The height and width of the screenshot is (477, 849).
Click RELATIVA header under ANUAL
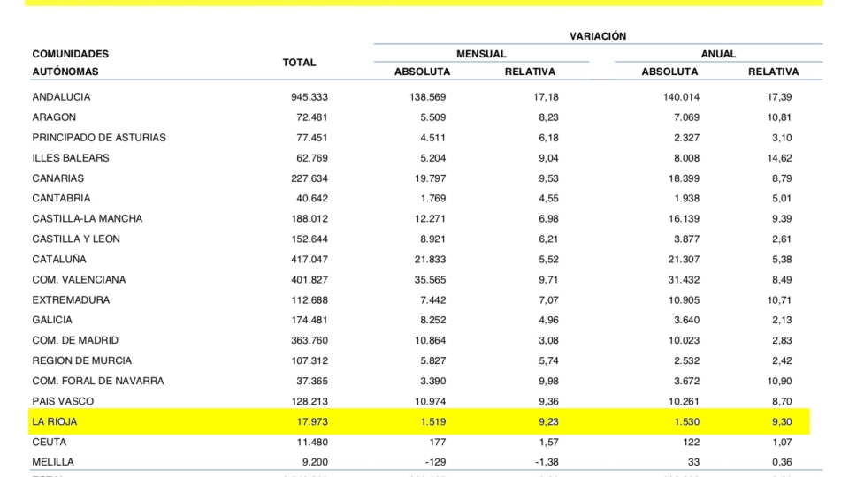773,72
